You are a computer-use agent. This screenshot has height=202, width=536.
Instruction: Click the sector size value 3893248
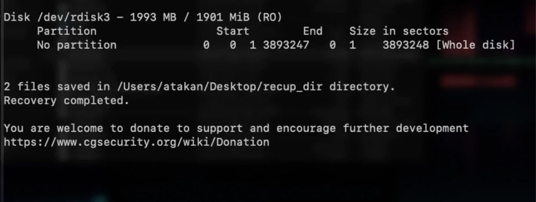[x=406, y=44]
